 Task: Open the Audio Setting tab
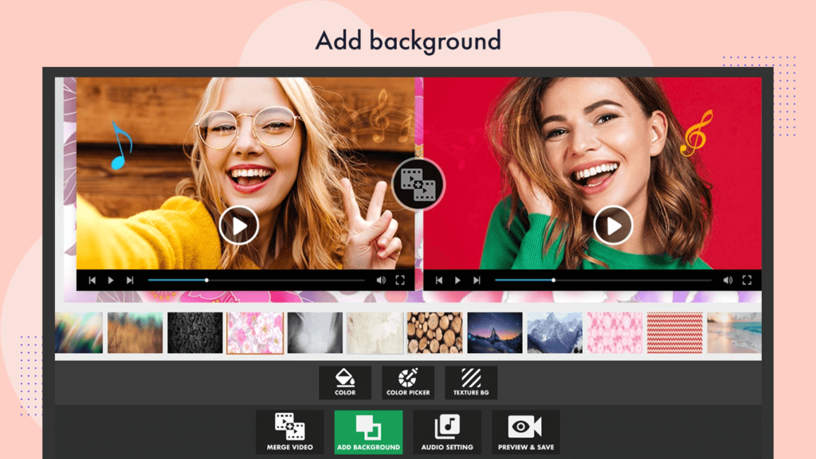click(x=447, y=432)
